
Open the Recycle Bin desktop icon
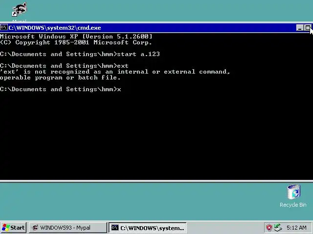[x=293, y=192]
